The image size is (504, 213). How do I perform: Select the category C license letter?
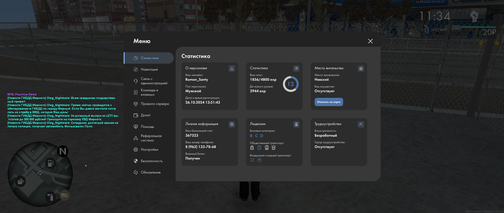tap(257, 136)
